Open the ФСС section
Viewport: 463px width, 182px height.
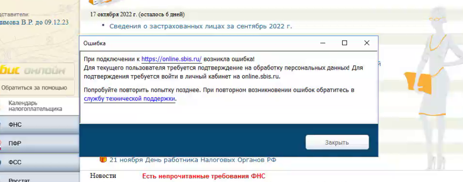(x=39, y=162)
